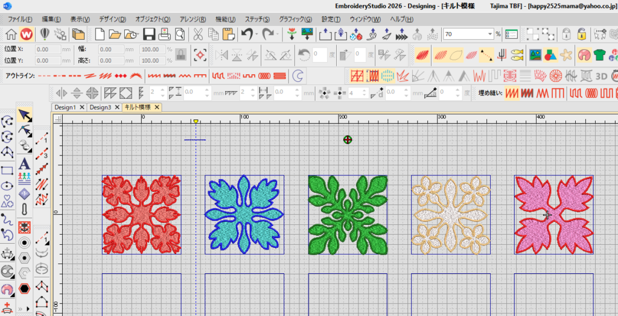Increase the stepper in the field showing 4
The height and width of the screenshot is (316, 618).
click(365, 90)
